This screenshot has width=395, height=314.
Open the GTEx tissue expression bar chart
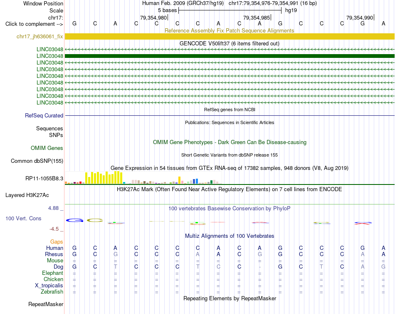tap(143, 178)
